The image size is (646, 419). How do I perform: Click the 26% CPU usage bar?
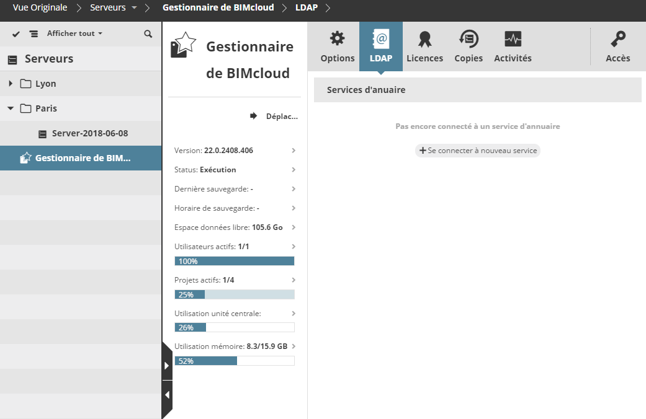point(235,328)
